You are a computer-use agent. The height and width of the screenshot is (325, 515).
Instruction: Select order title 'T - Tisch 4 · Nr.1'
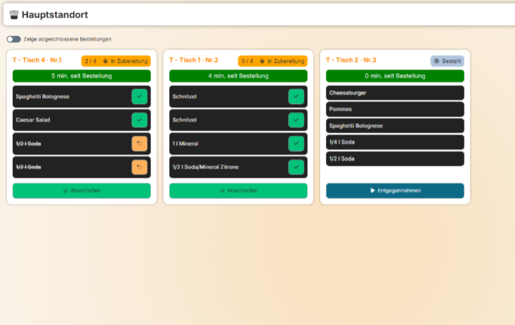pos(37,60)
